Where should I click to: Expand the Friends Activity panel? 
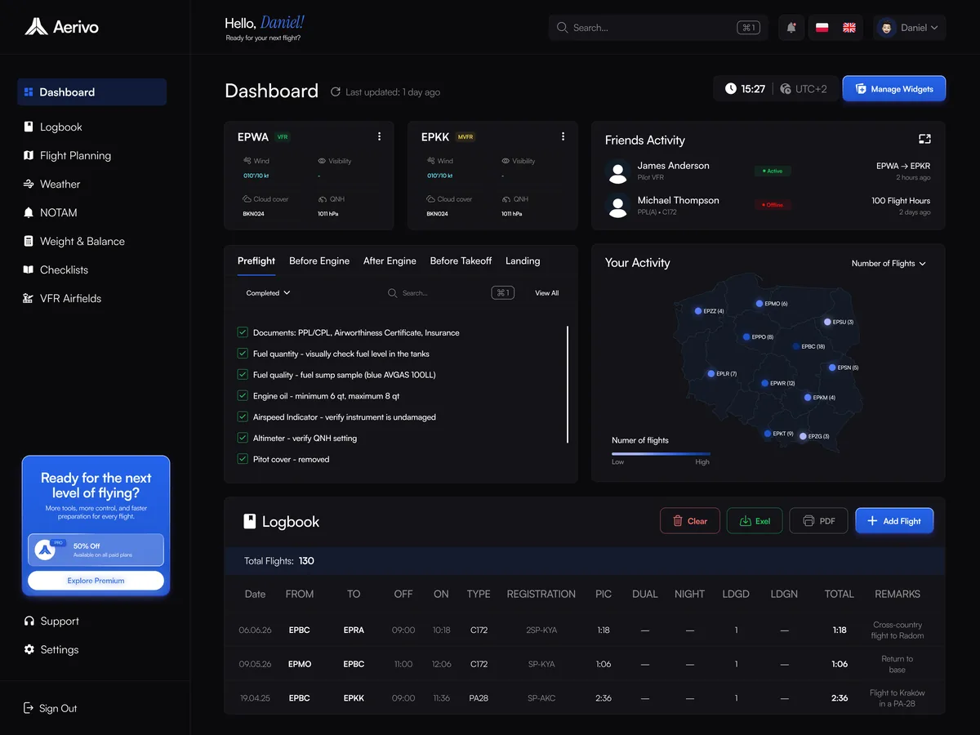coord(924,140)
